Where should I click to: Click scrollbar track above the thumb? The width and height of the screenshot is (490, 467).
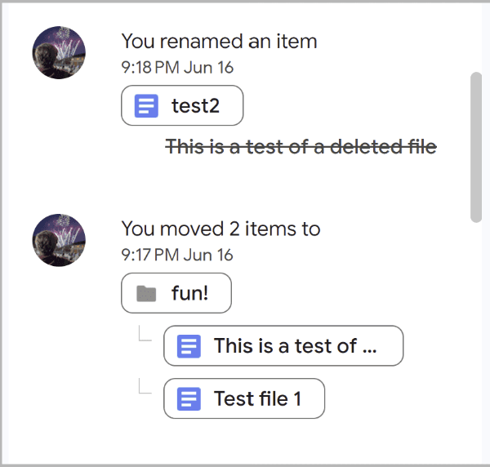coord(476,38)
